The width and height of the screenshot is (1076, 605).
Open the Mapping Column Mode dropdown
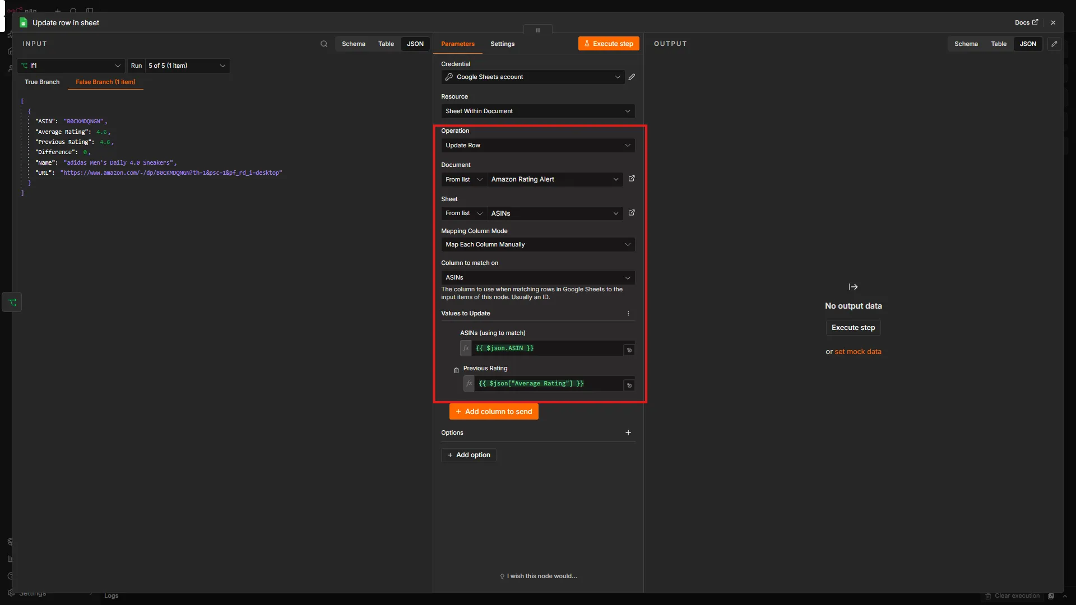(538, 244)
